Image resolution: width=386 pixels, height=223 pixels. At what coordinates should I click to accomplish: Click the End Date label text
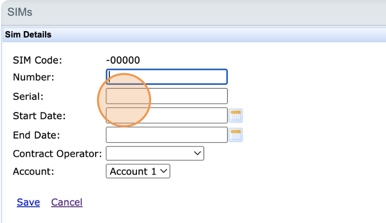(x=36, y=135)
